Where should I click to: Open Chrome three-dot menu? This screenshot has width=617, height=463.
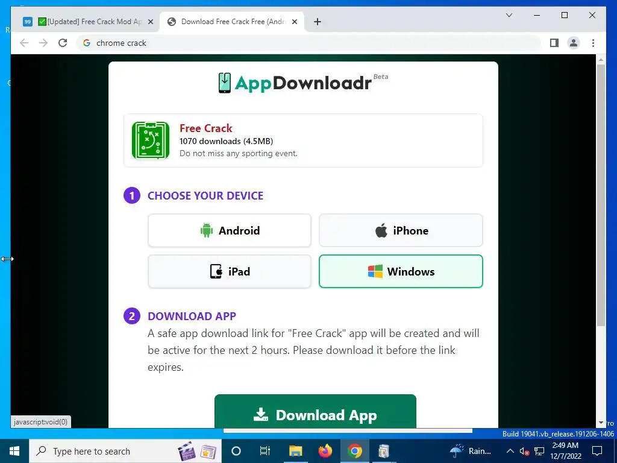click(593, 43)
